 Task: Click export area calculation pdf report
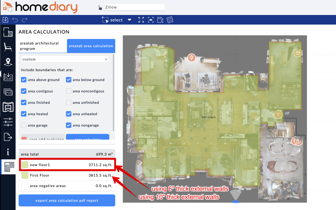click(x=67, y=200)
